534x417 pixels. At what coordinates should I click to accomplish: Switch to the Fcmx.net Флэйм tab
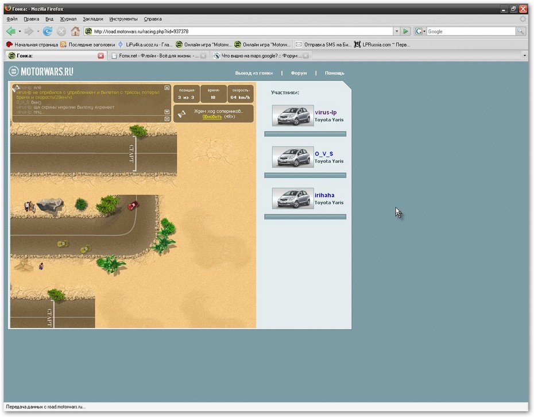pyautogui.click(x=158, y=56)
